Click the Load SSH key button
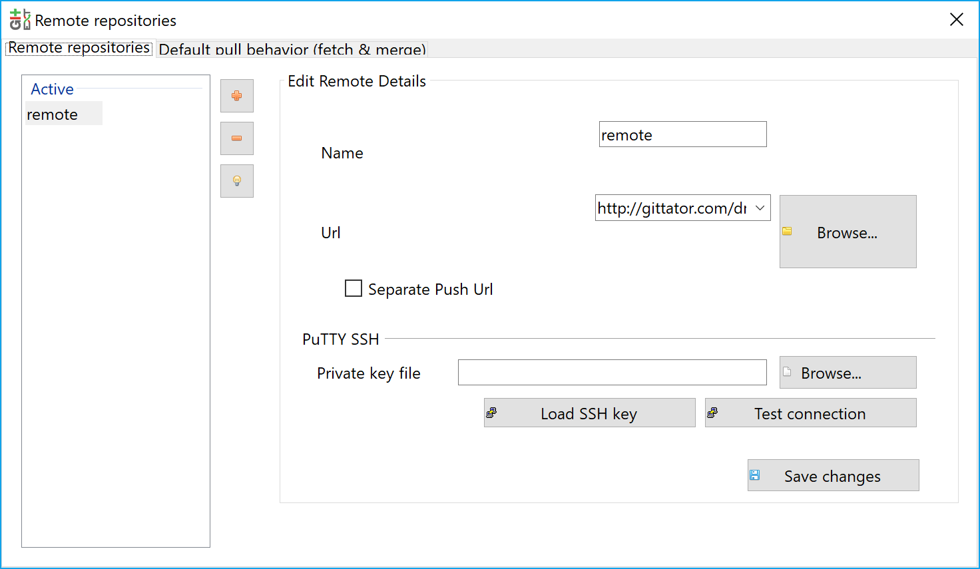 point(589,413)
